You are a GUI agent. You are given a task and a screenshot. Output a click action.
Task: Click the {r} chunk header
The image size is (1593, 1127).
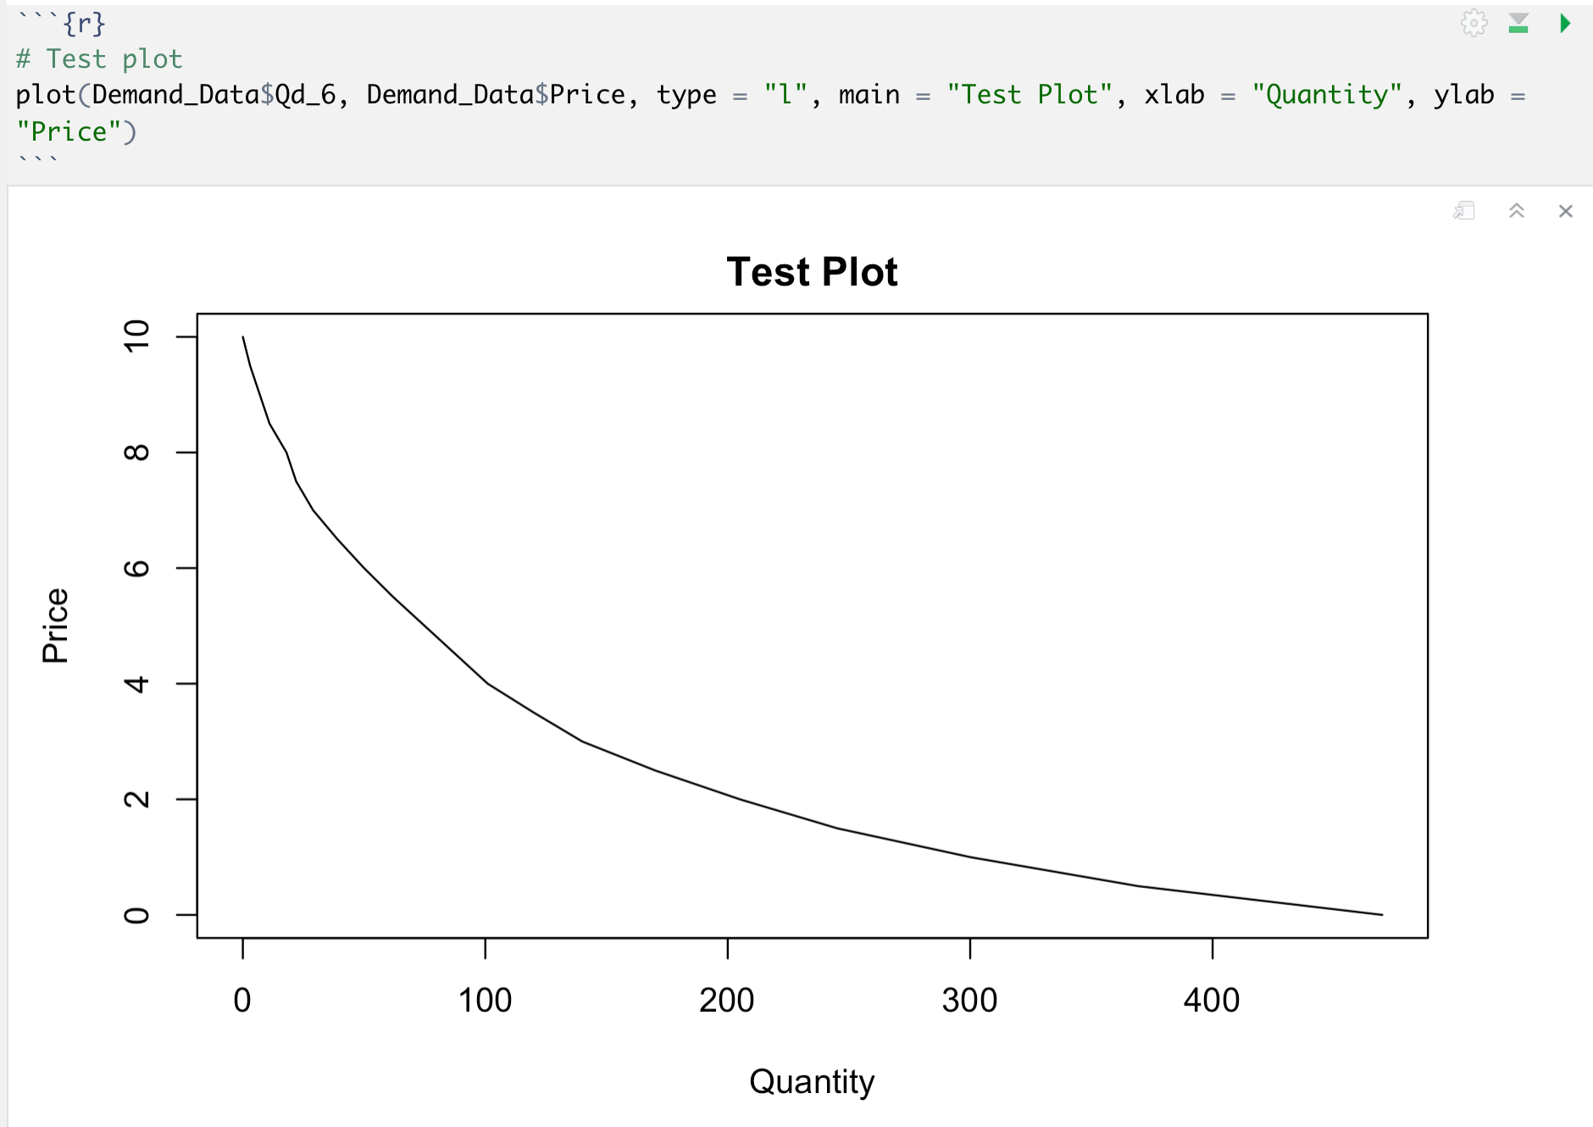pos(84,23)
